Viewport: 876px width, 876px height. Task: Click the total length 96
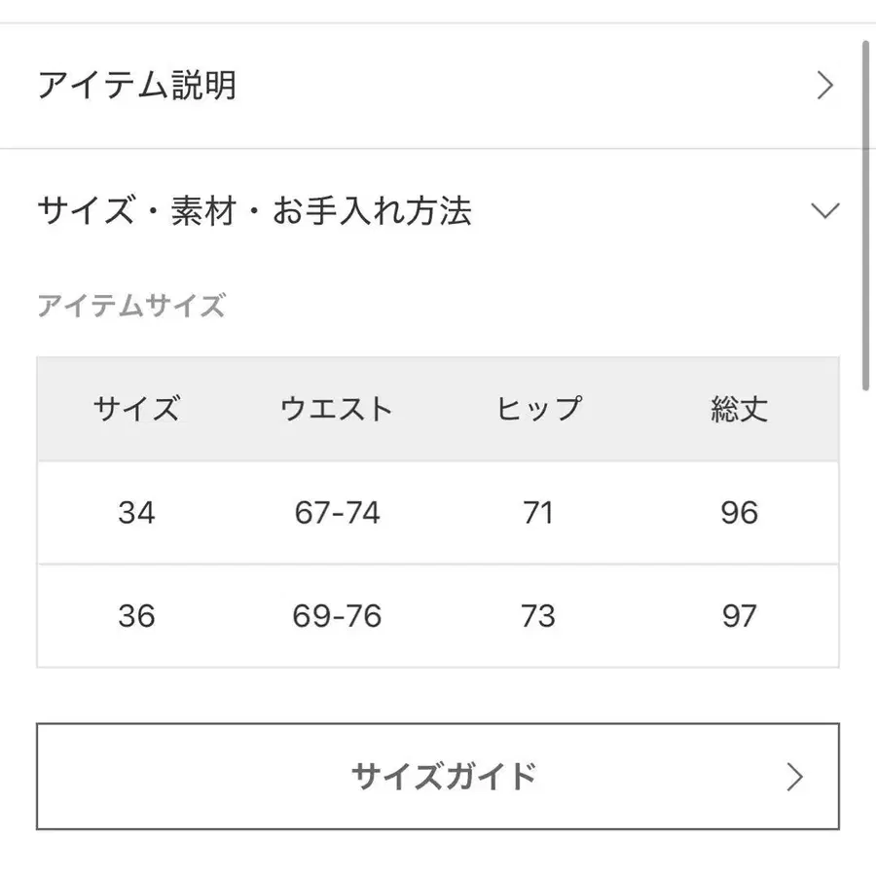[x=738, y=513]
